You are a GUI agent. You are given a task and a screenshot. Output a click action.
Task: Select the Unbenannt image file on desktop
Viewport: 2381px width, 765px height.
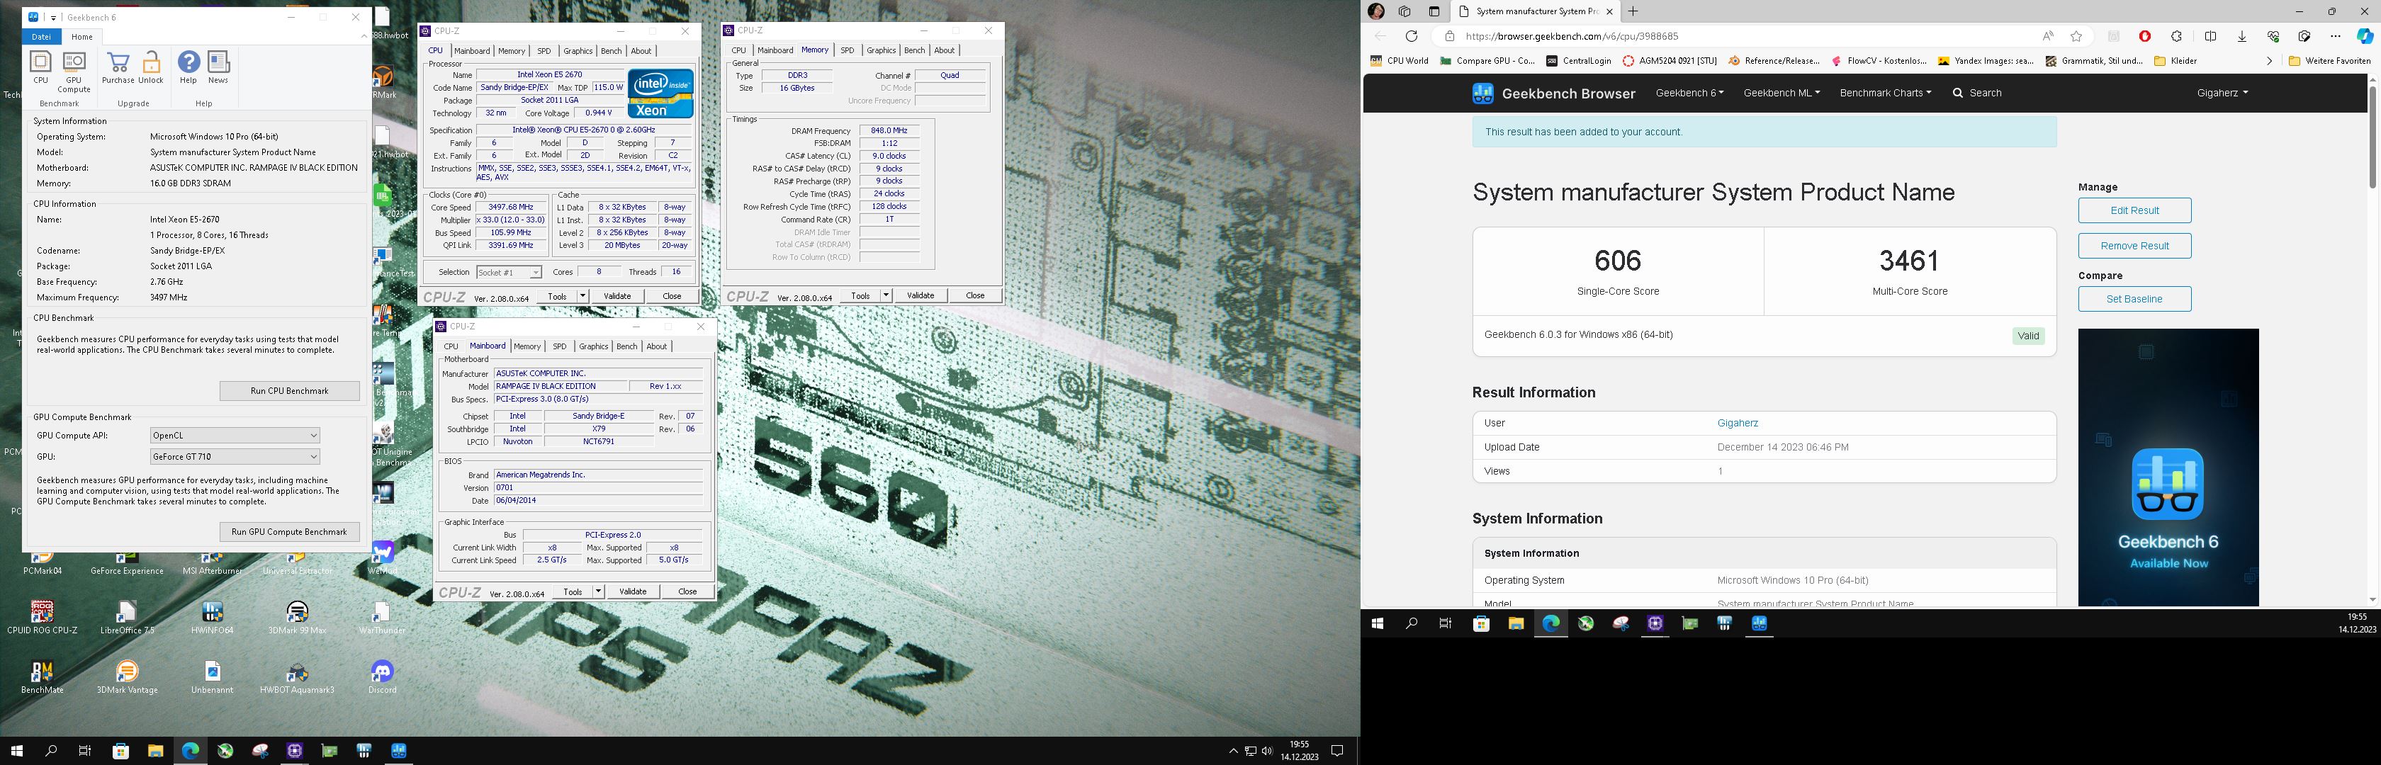213,677
